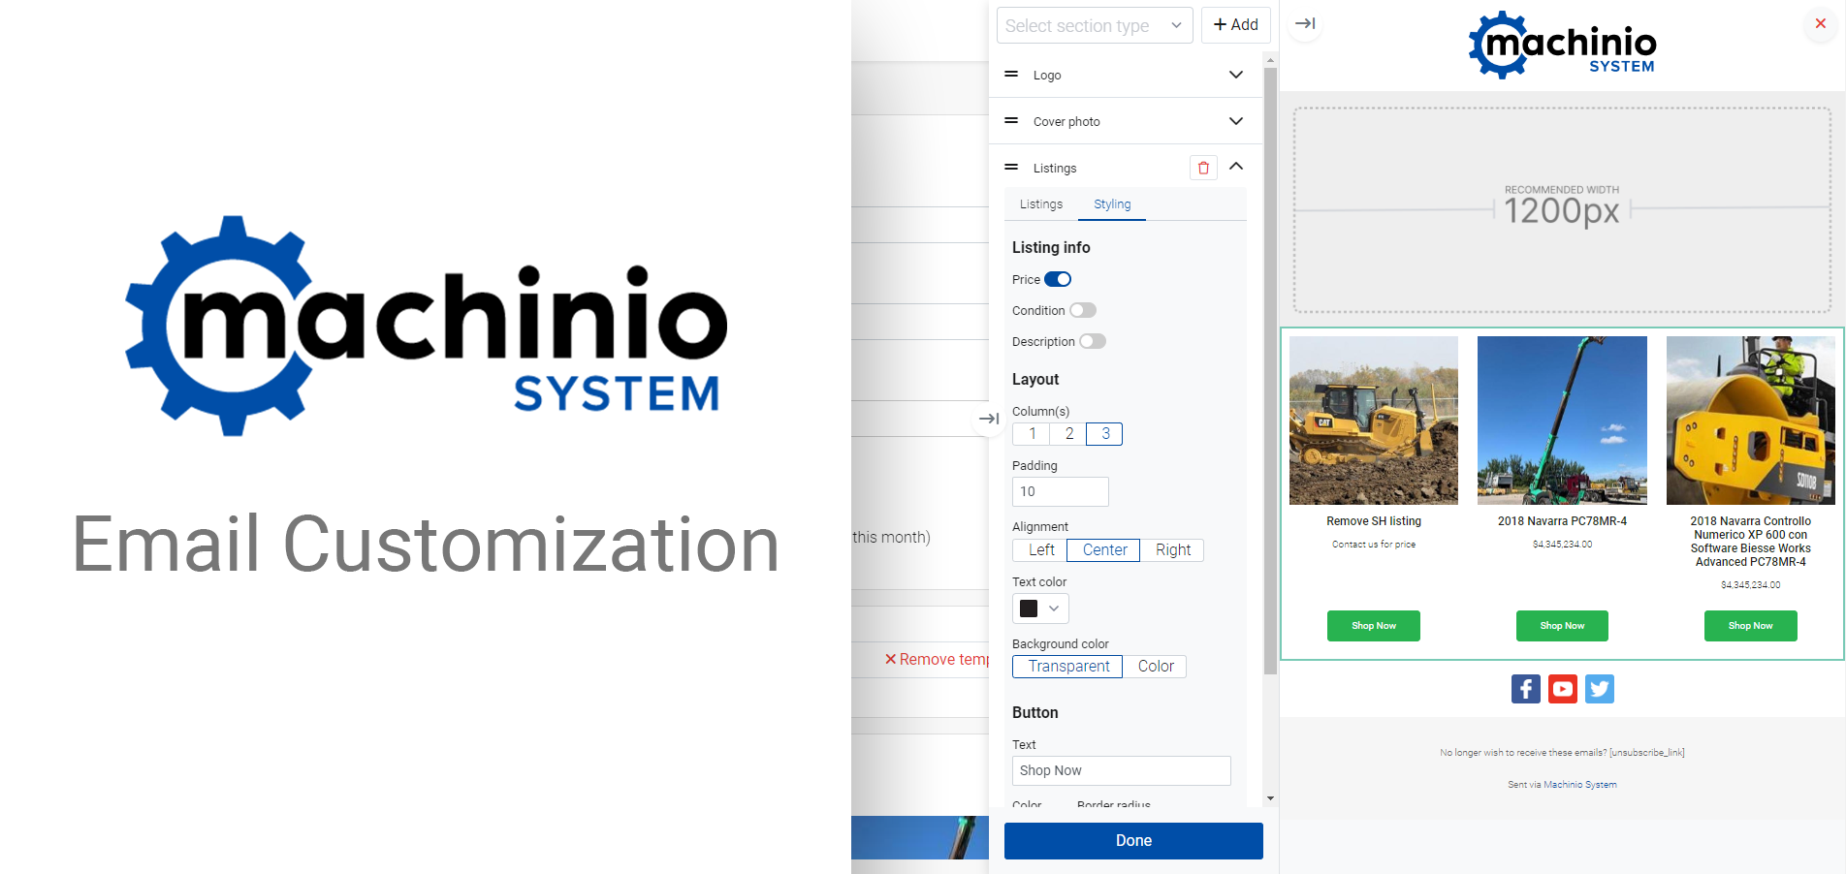Click the Machinio System logo in preview header
This screenshot has height=874, width=1846.
1563,45
